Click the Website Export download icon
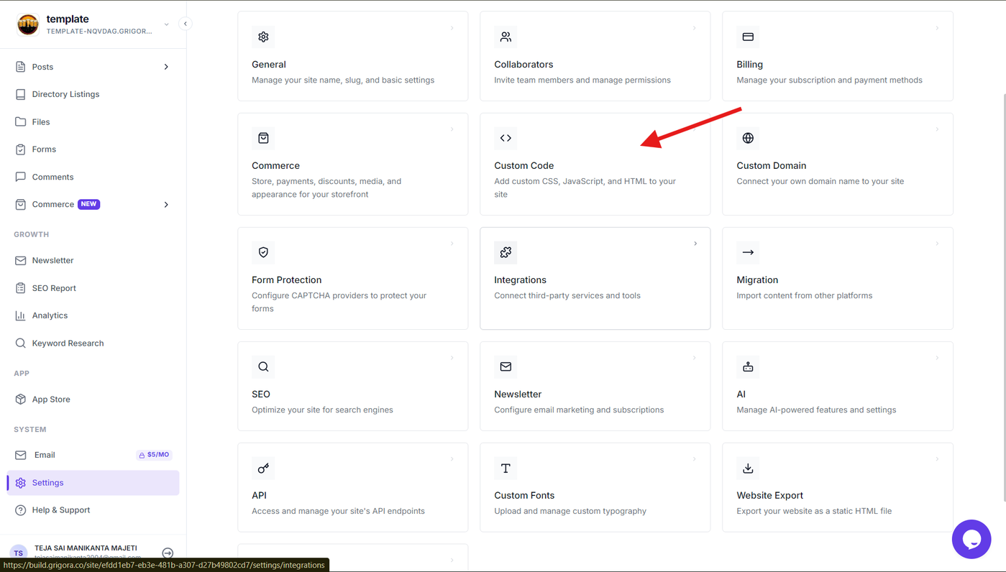 click(x=748, y=468)
